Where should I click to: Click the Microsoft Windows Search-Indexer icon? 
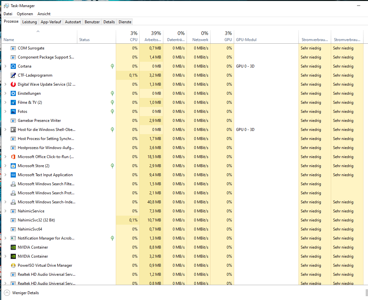[x=13, y=202]
